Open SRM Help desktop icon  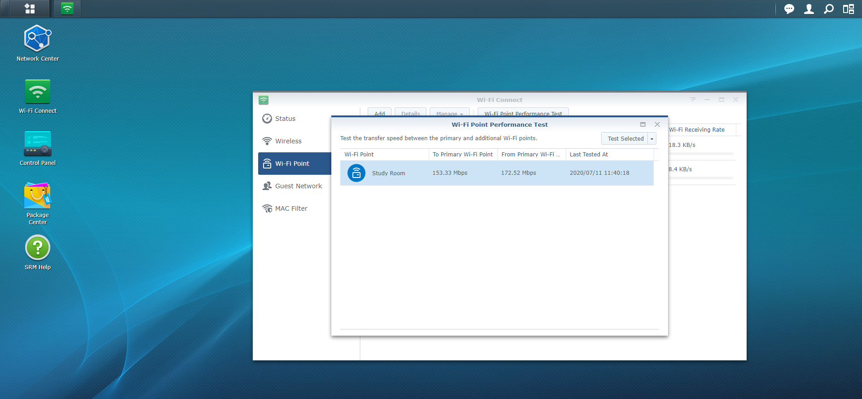38,253
